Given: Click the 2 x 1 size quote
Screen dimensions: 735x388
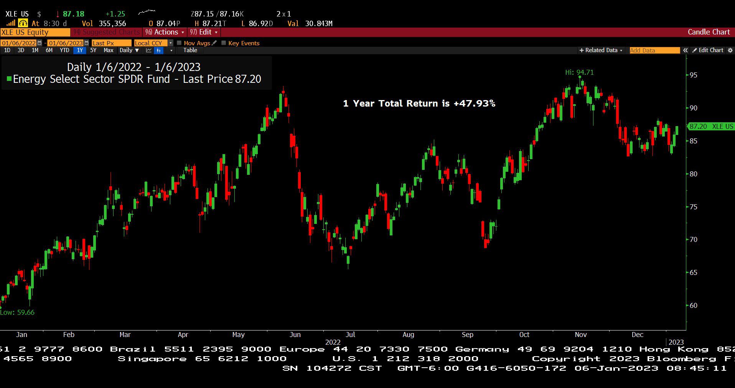Looking at the screenshot, I should pos(283,14).
